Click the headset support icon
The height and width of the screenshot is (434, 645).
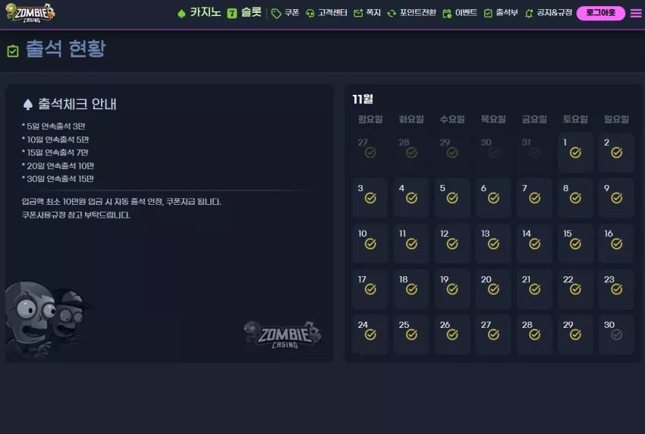tap(310, 14)
